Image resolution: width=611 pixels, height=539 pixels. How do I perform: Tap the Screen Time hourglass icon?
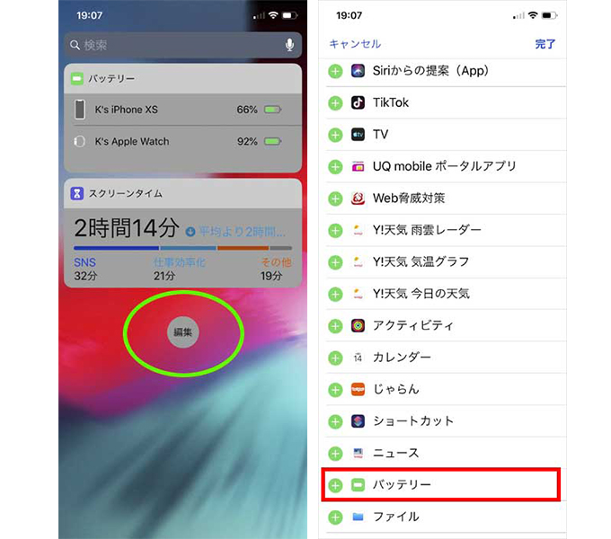pyautogui.click(x=76, y=193)
